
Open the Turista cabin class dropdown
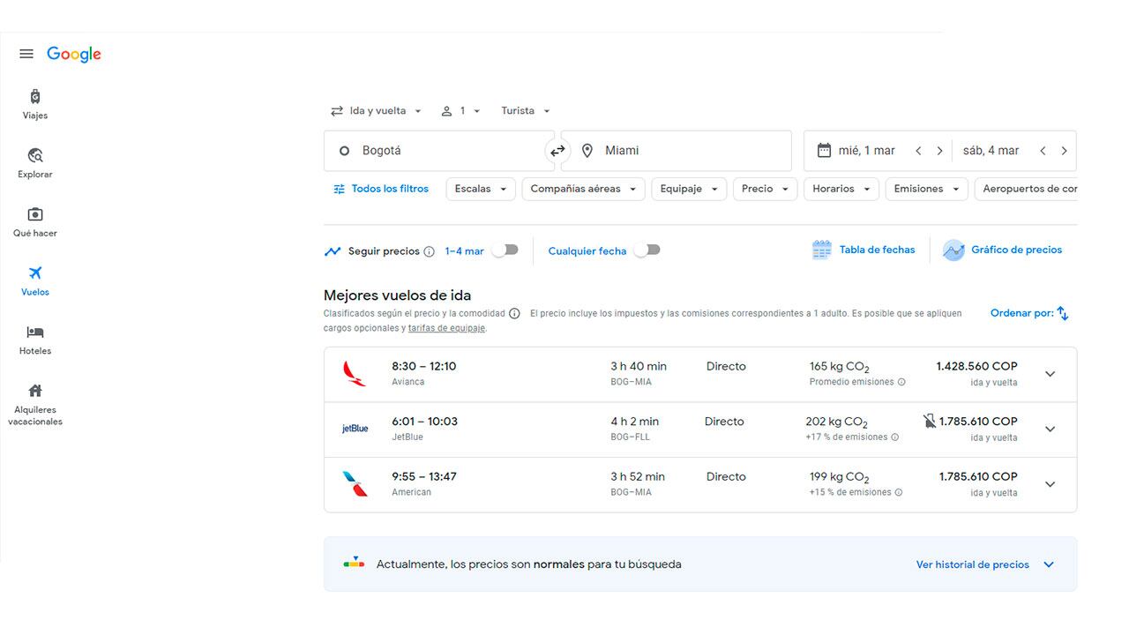(x=523, y=110)
